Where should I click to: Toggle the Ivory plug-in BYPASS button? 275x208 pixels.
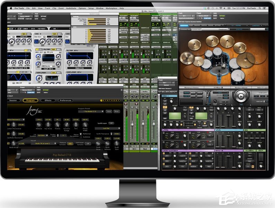tap(46, 90)
